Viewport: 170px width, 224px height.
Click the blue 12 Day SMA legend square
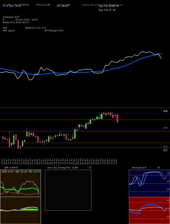coord(3,5)
